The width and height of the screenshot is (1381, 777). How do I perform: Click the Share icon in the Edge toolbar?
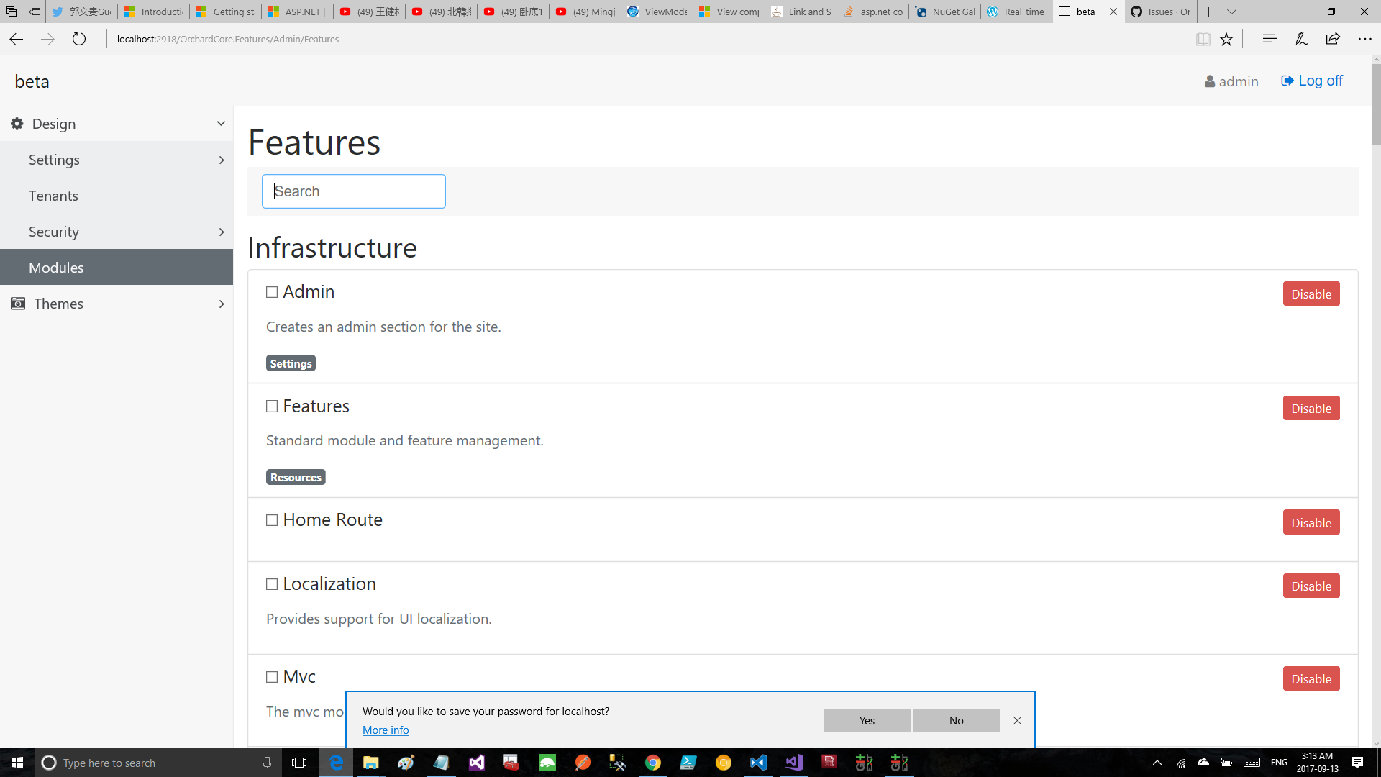(1334, 39)
